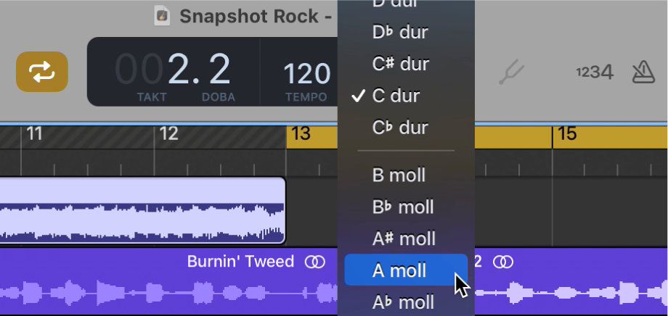Image resolution: width=668 pixels, height=316 pixels.
Task: Click the project document icon in title
Action: click(163, 16)
